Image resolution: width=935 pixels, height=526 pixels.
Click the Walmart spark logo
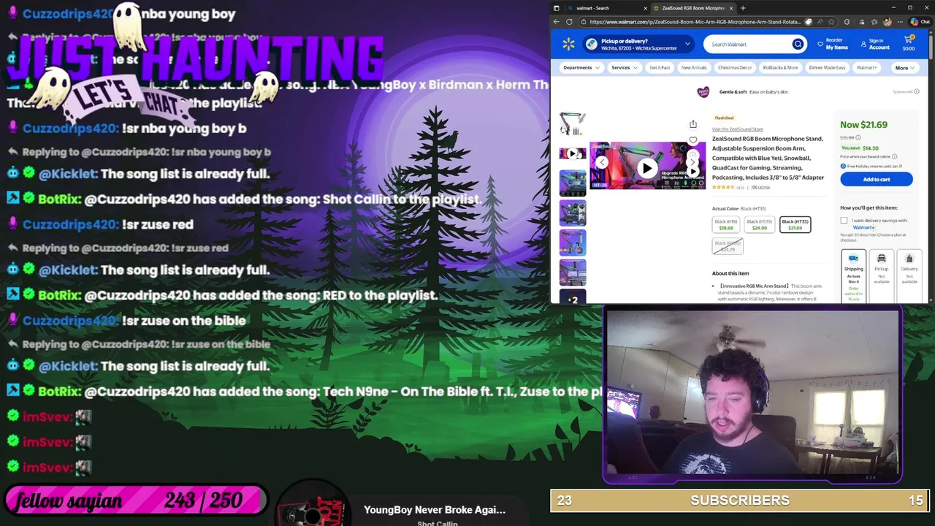coord(568,45)
